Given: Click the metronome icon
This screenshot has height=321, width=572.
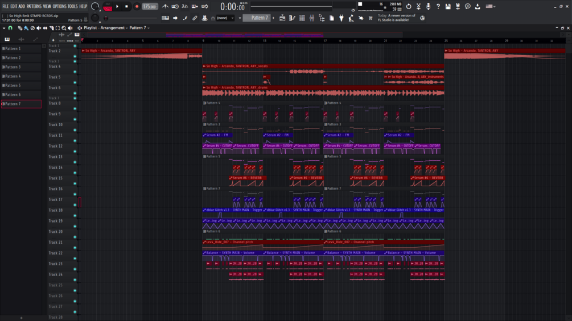Looking at the screenshot, I should [165, 6].
